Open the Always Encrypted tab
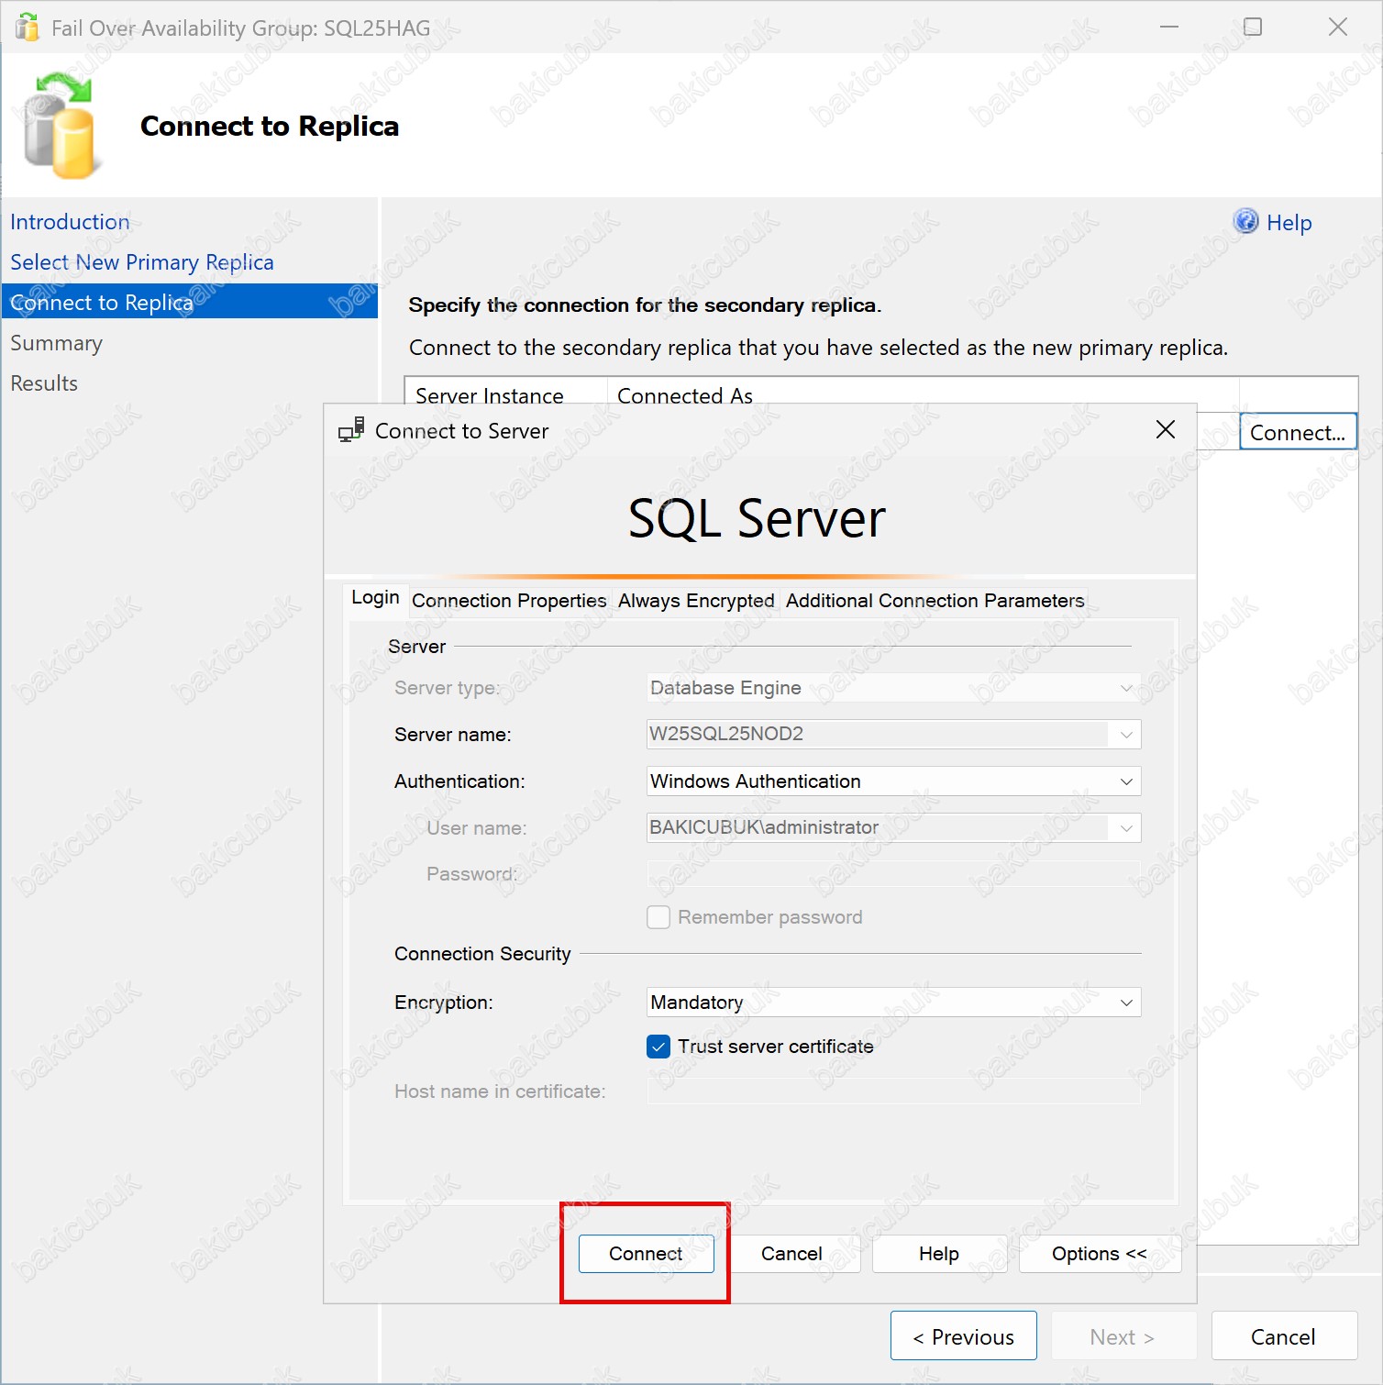 pos(696,601)
